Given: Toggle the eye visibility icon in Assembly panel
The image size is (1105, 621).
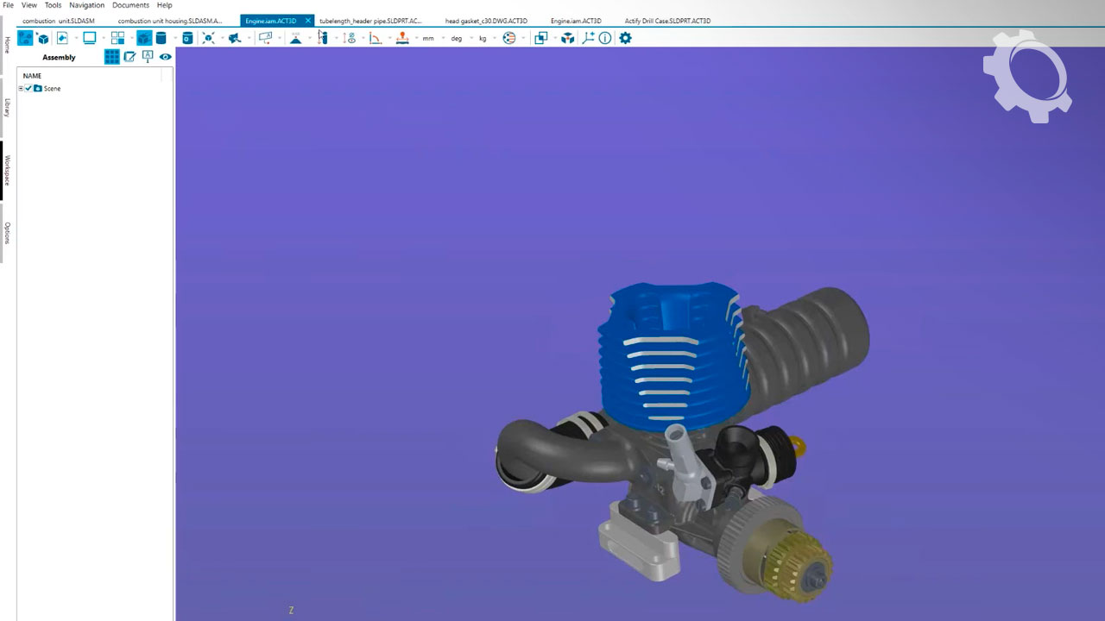Looking at the screenshot, I should [165, 57].
